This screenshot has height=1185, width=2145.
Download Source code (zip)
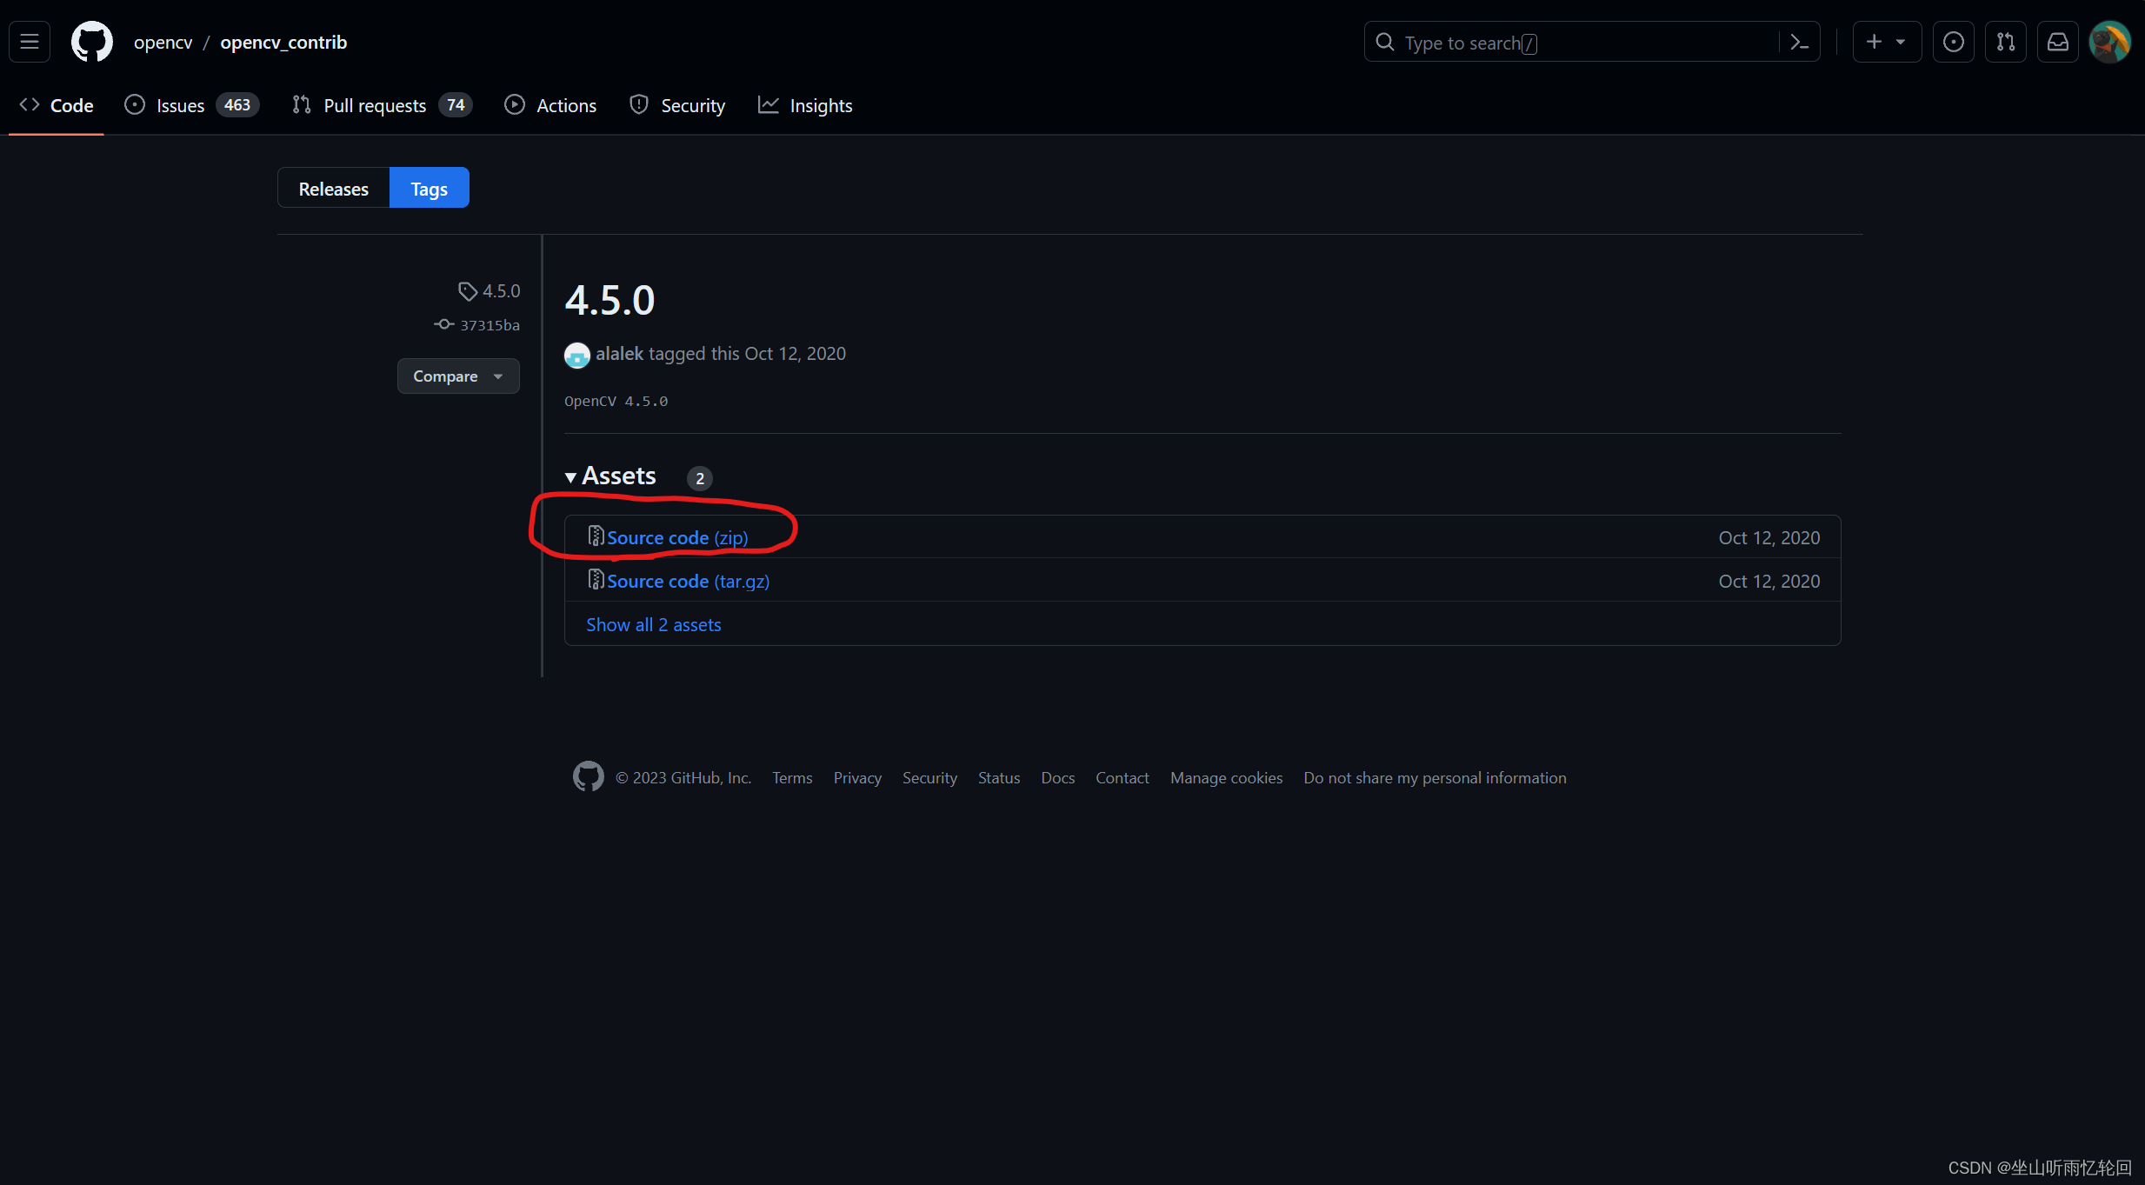point(676,538)
